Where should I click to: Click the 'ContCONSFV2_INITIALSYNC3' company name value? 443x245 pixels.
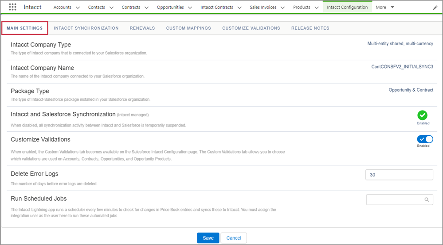coord(402,67)
